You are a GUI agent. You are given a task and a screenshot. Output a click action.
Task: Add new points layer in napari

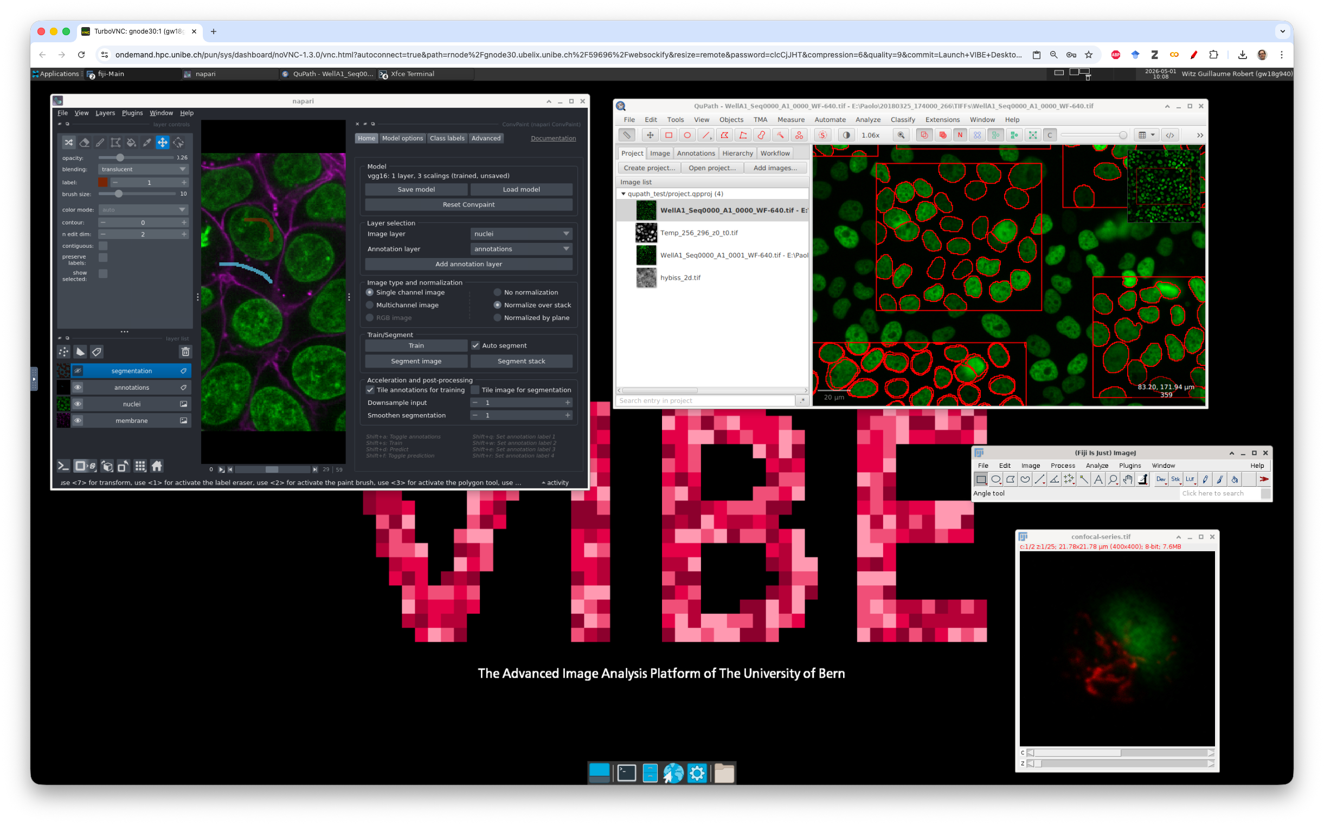(x=64, y=352)
